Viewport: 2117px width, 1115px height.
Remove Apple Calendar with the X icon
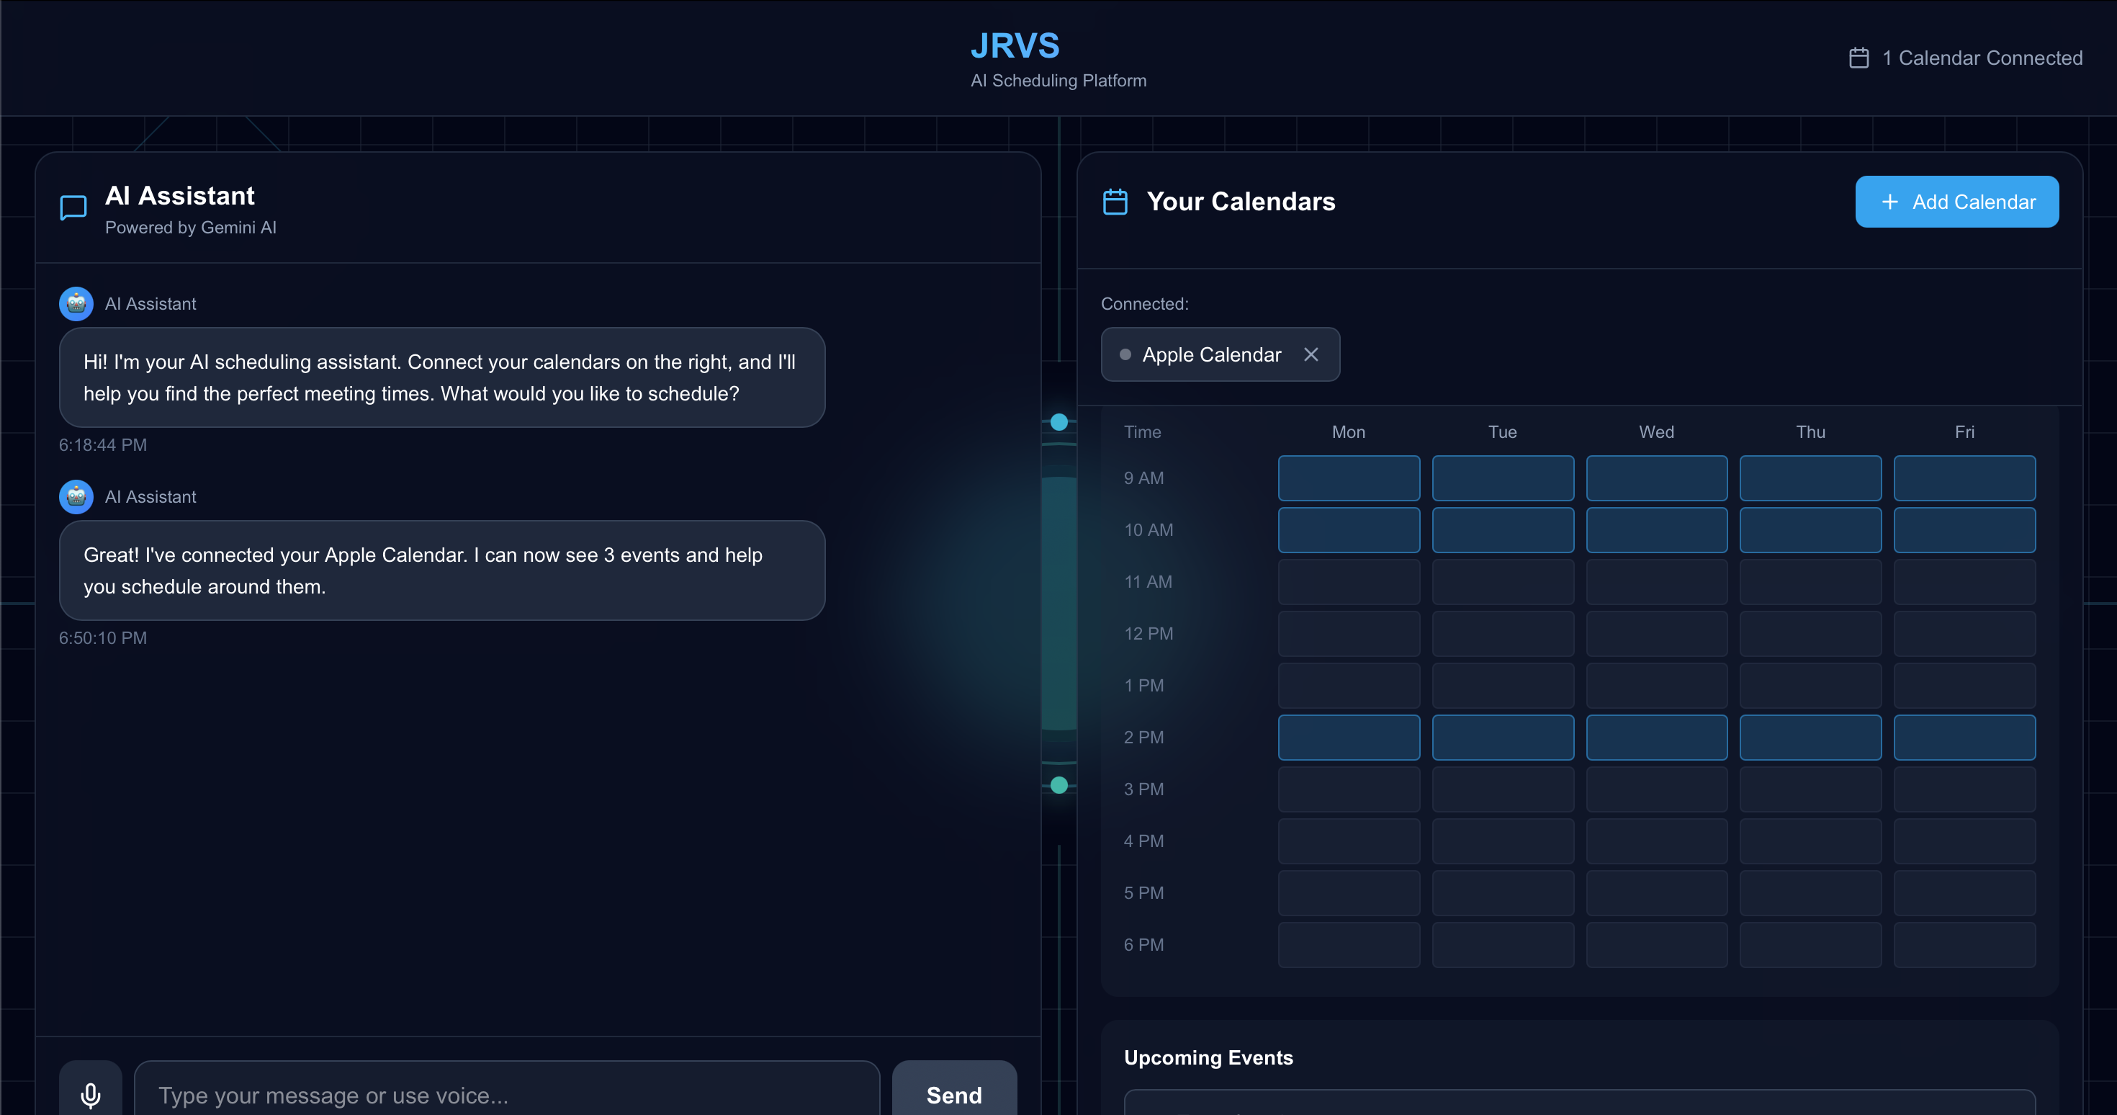click(1311, 354)
